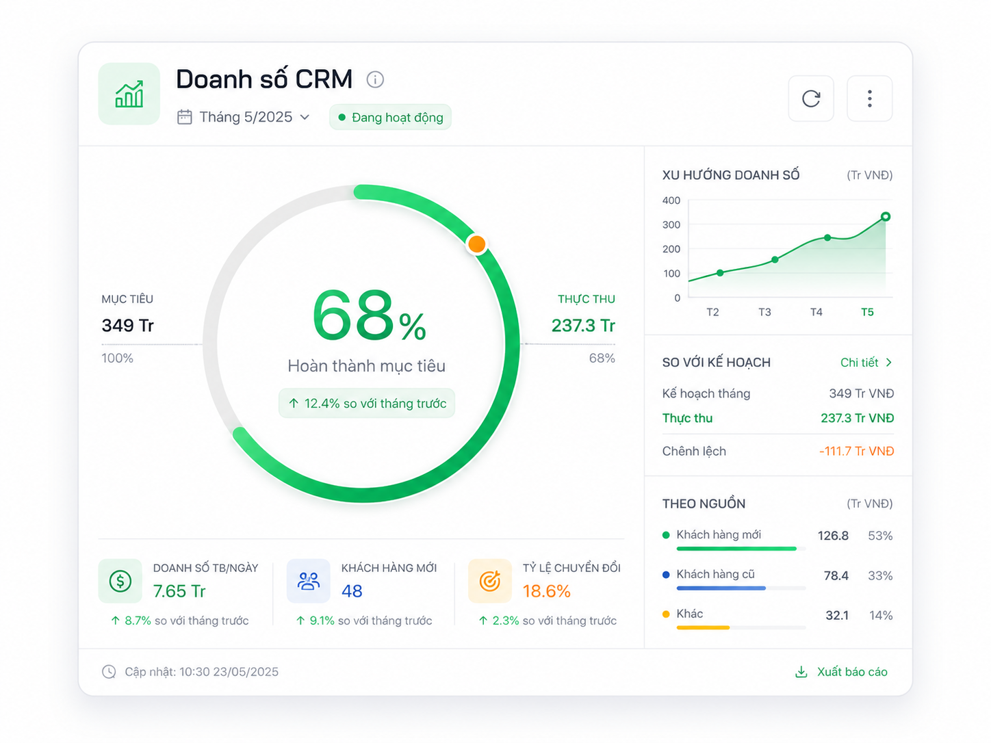Click the green sales chart logo icon
This screenshot has height=743, width=991.
[129, 94]
